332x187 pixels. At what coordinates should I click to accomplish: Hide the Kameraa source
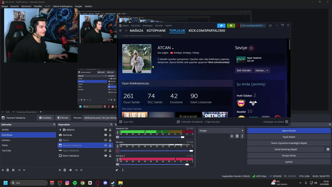point(106,135)
